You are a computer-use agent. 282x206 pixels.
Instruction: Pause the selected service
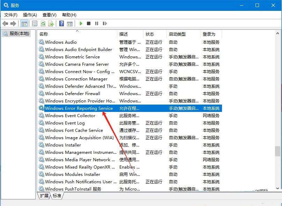[x=96, y=23]
